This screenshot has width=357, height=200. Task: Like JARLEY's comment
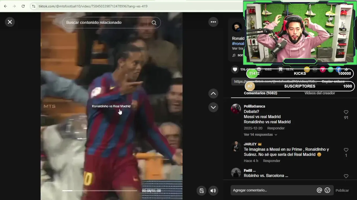point(346,150)
